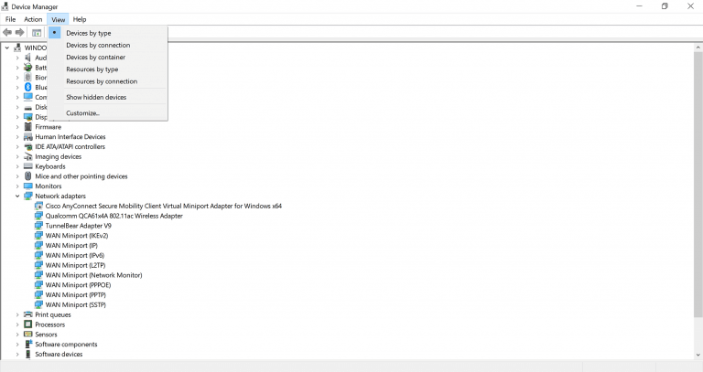Viewport: 703px width, 372px height.
Task: Open the Help menu
Action: click(80, 19)
